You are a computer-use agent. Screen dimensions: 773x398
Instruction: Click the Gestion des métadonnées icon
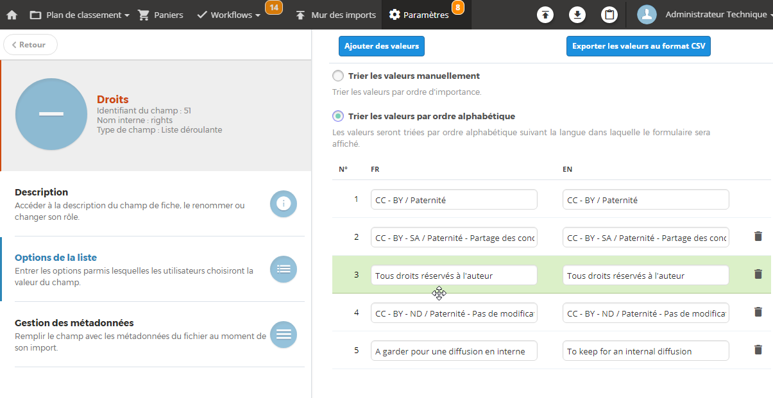(283, 334)
